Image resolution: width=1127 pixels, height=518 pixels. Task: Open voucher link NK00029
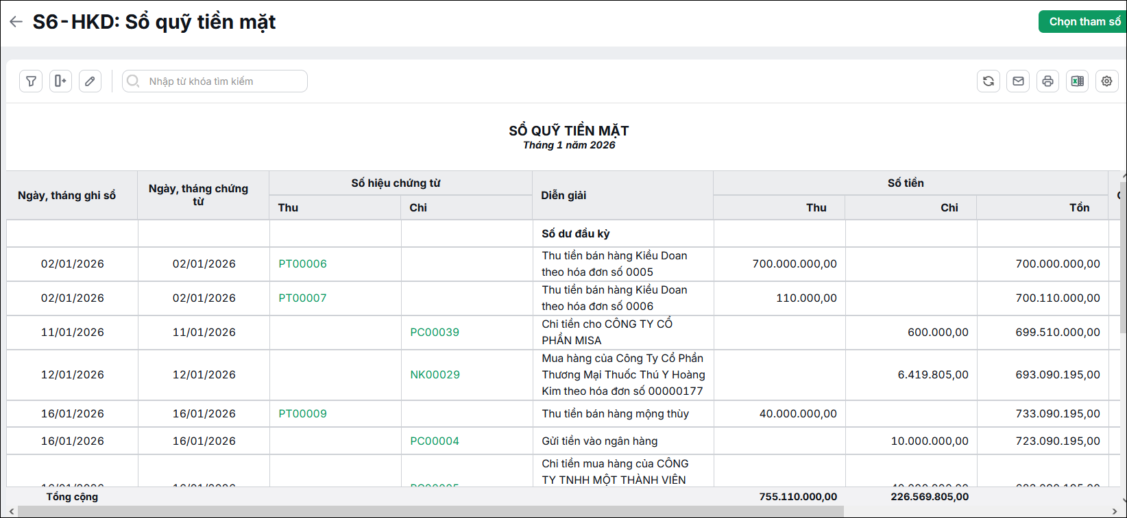click(x=435, y=374)
